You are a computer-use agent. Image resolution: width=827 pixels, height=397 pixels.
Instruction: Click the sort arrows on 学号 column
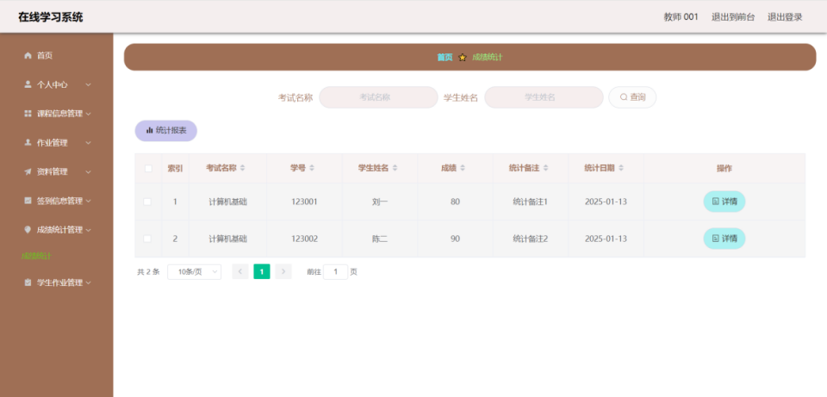[312, 168]
